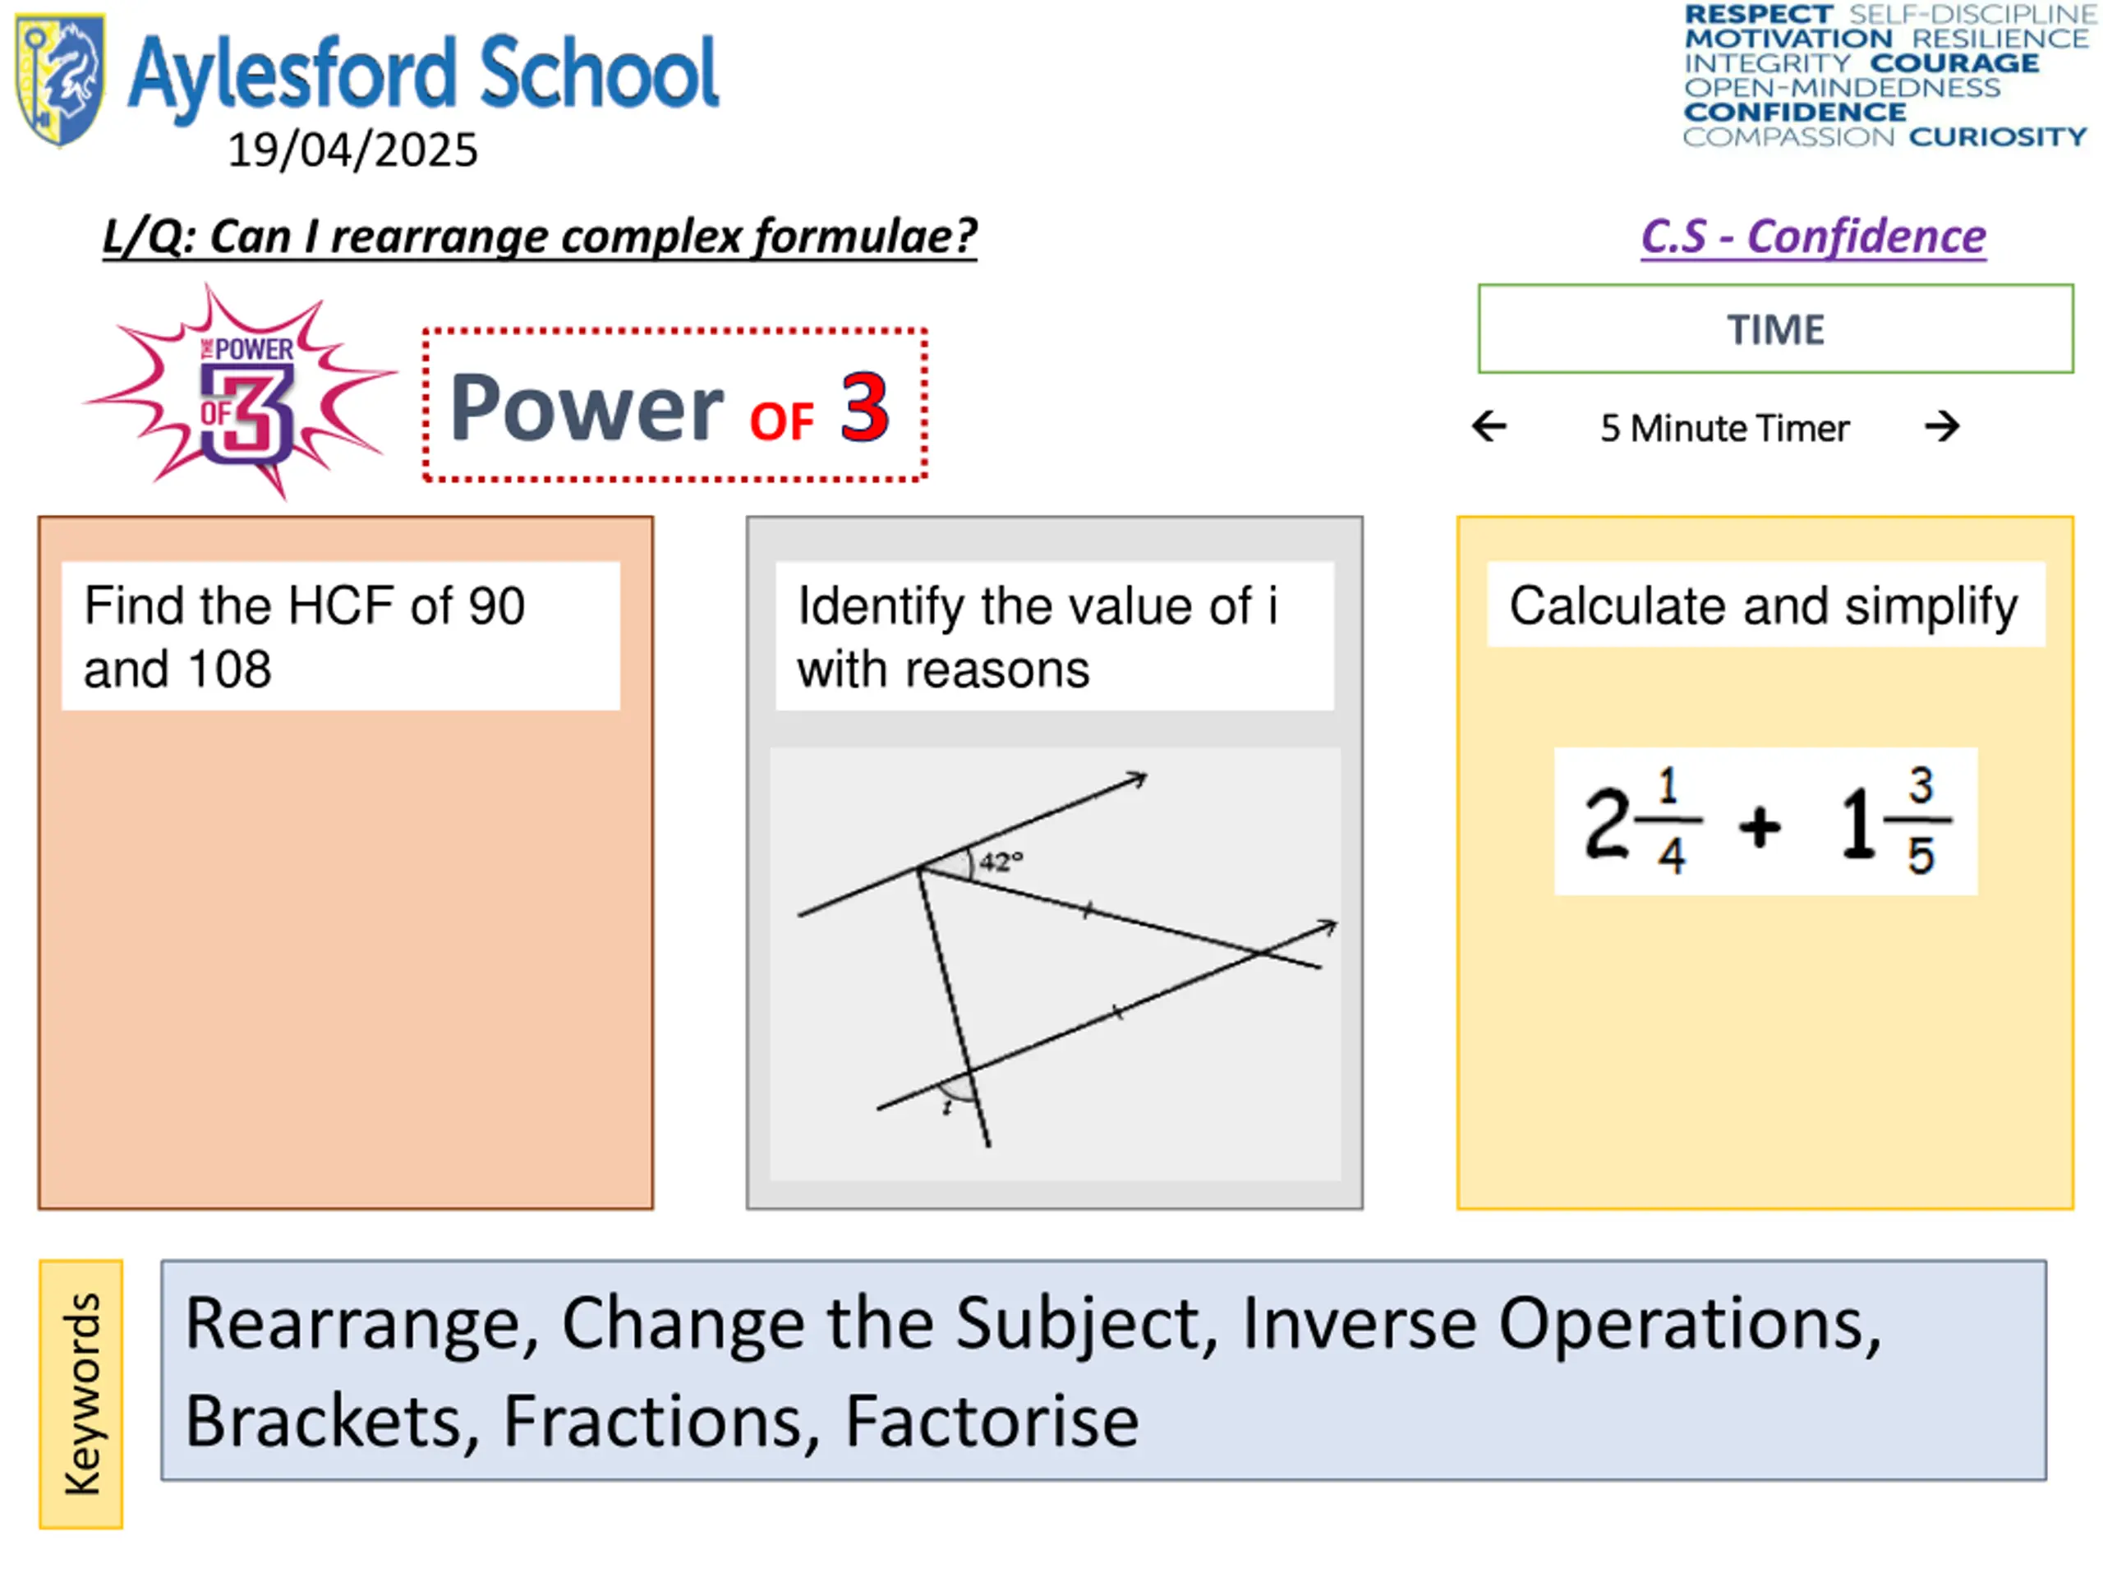The image size is (2103, 1577).
Task: Click the 5 Minute Timer text
Action: [x=1724, y=428]
